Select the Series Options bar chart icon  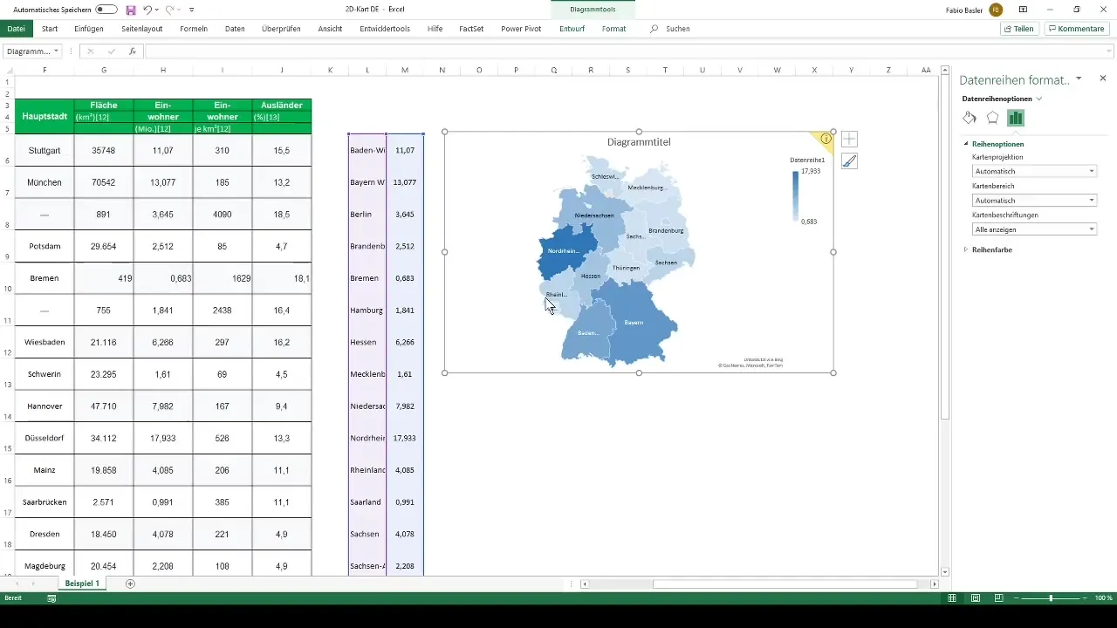coord(1015,118)
